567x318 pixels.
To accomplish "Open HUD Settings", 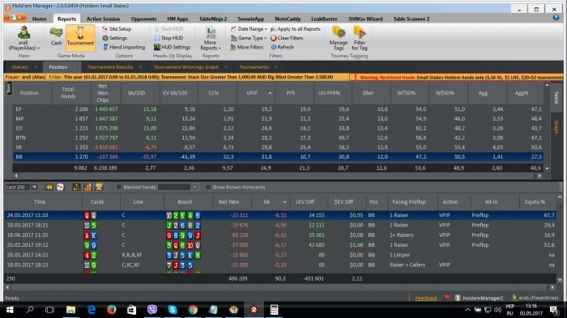I will 172,47.
